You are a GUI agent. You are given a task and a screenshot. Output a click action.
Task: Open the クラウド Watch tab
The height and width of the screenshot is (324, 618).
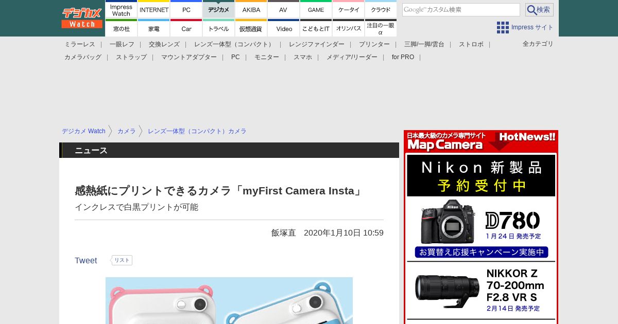point(381,9)
